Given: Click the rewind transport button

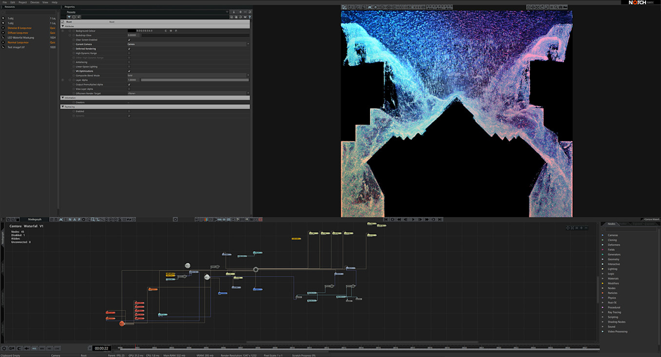Looking at the screenshot, I should click(x=400, y=220).
